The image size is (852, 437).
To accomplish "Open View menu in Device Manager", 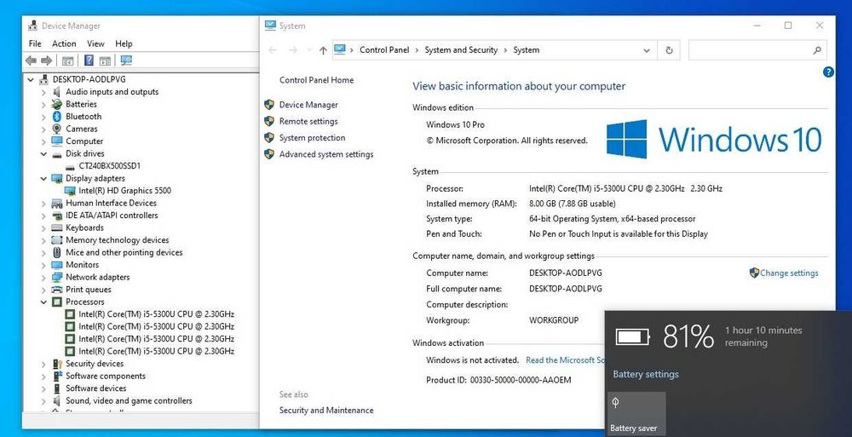I will pos(95,43).
